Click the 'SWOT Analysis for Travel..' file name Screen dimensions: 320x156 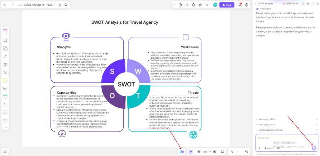[39, 5]
